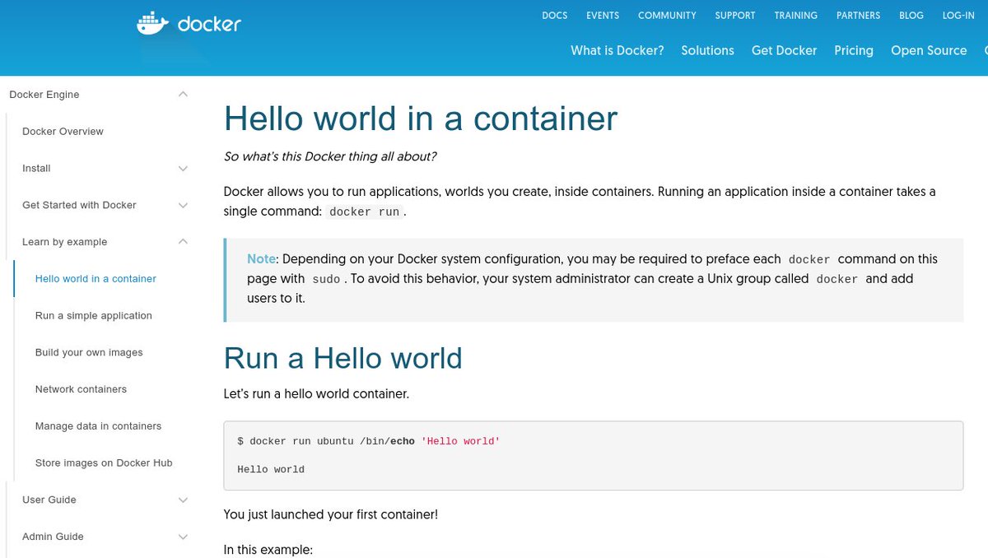Open the What is Docker? page
The image size is (988, 558).
[x=617, y=50]
